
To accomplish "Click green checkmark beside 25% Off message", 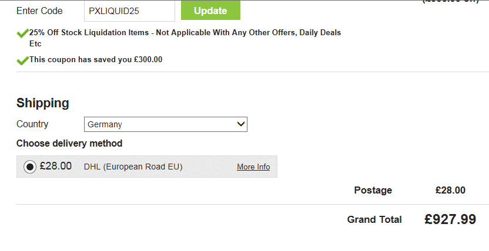I will [x=22, y=33].
